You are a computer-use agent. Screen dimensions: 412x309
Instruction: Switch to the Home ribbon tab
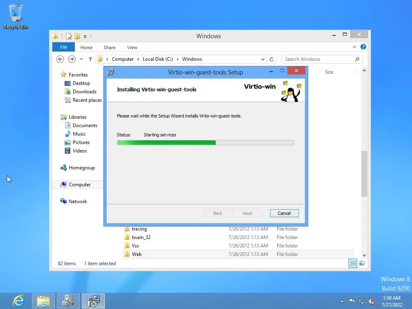[87, 47]
